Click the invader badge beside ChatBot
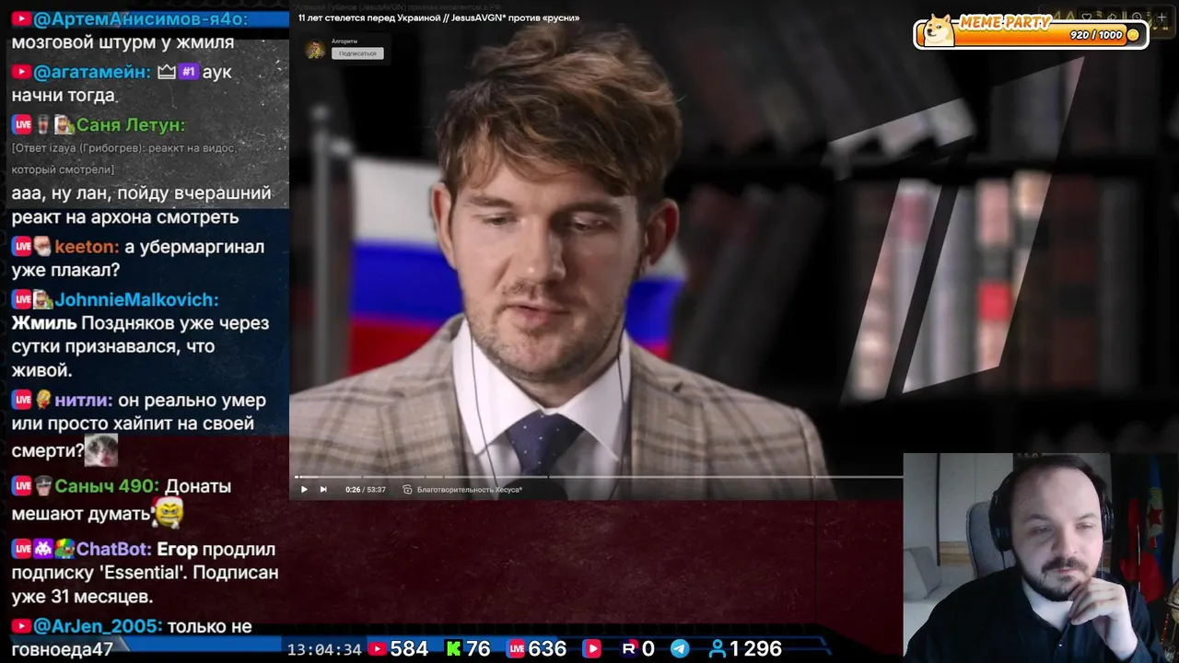 [x=42, y=549]
